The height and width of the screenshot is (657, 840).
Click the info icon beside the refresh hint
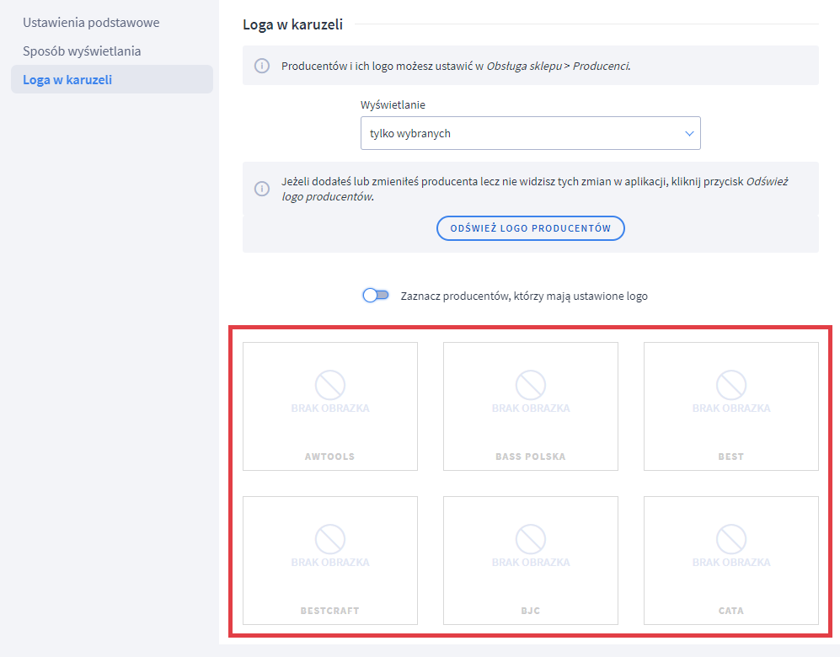(x=262, y=187)
